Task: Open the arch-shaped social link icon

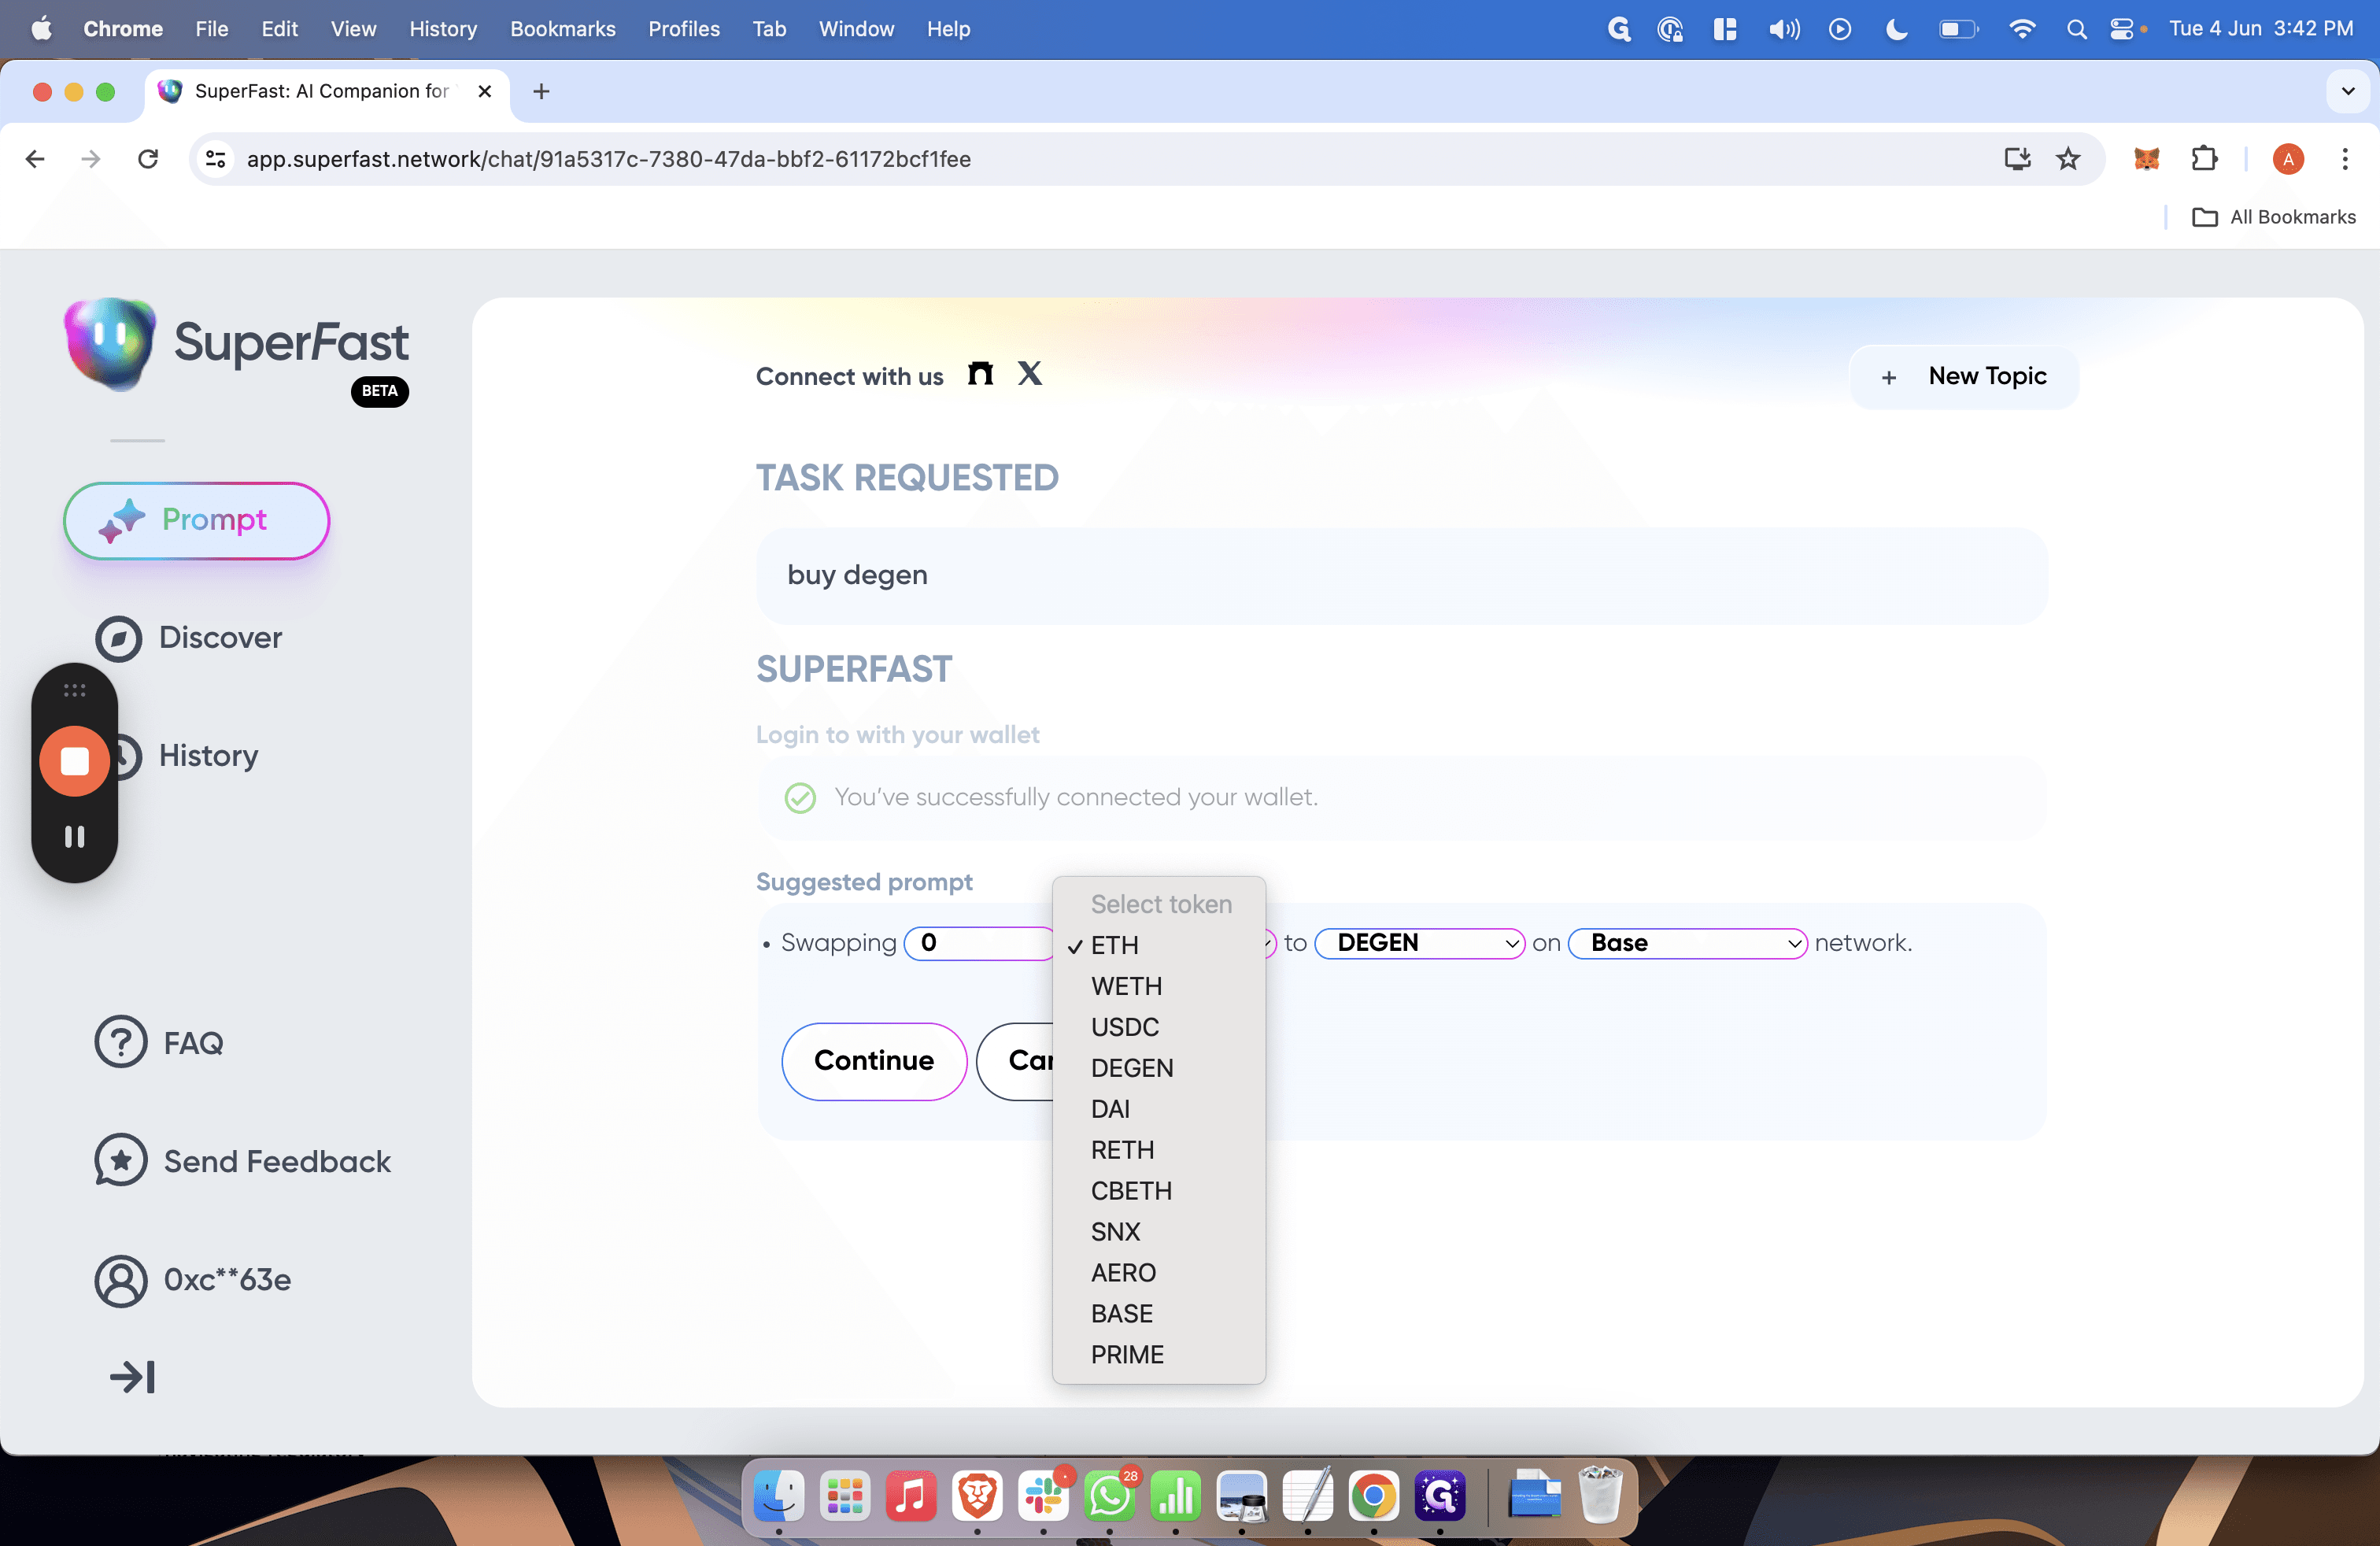Action: pos(980,374)
